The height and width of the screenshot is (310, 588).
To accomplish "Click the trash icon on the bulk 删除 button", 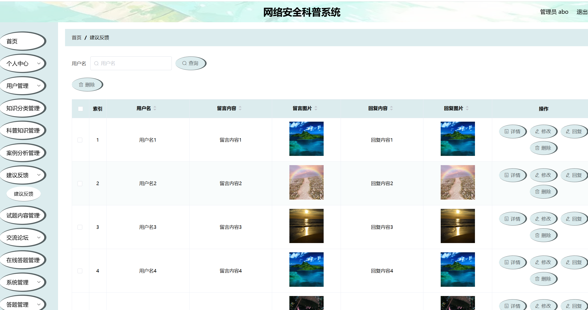I will 81,84.
